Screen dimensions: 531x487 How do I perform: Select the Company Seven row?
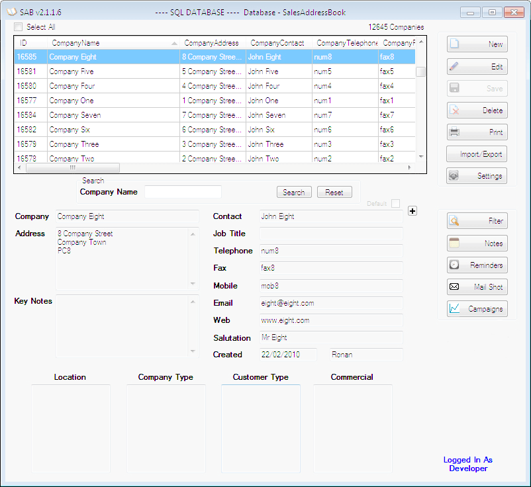tap(215, 115)
